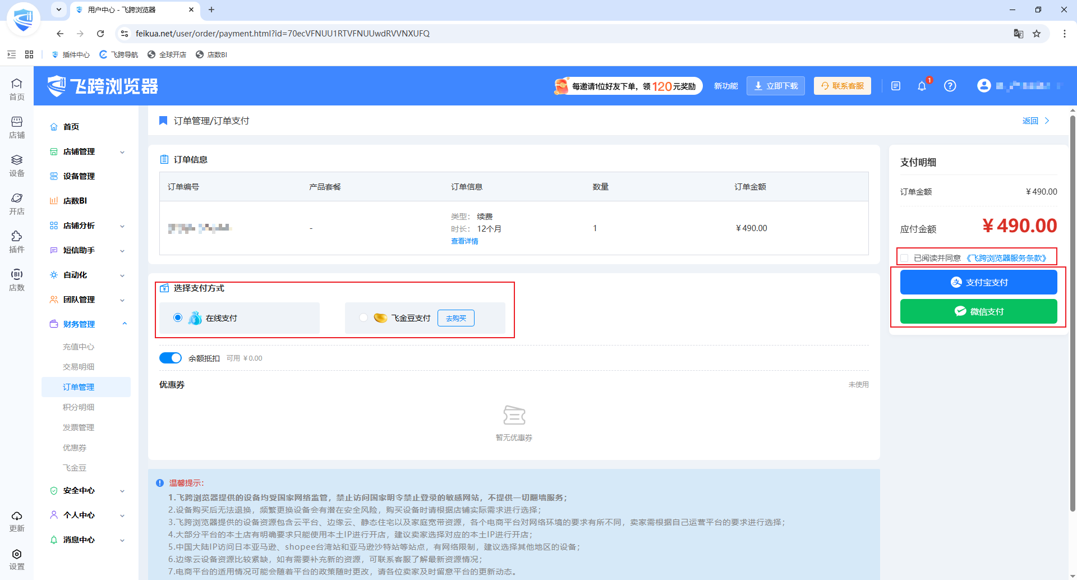Click the 去购买 button for 飞金豆
1077x580 pixels.
(456, 318)
